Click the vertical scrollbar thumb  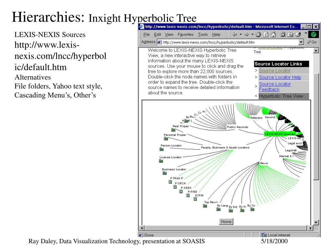(x=316, y=126)
